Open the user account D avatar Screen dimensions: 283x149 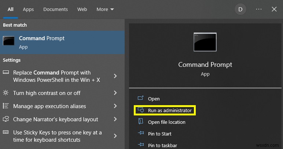(x=240, y=9)
